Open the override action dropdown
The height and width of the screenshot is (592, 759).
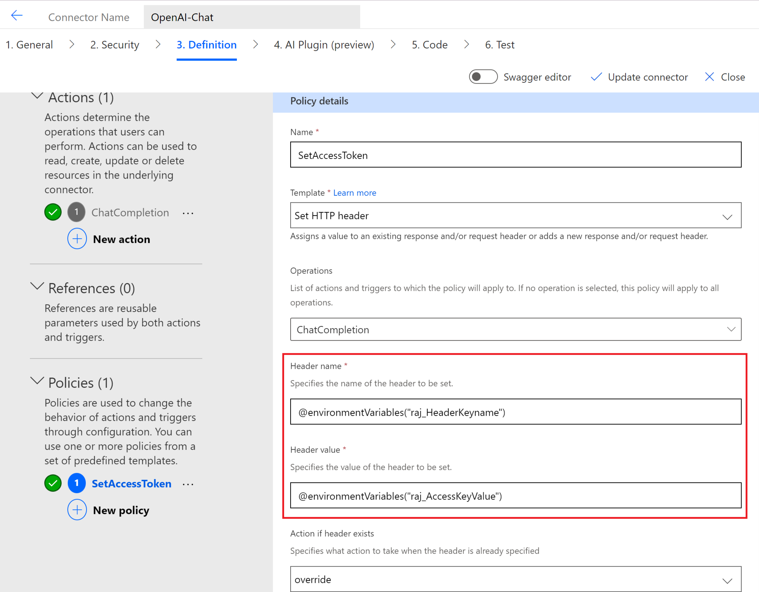[515, 579]
